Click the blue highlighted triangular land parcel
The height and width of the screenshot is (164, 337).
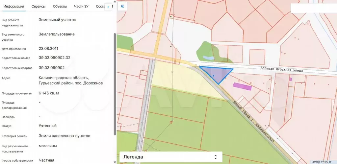click(x=218, y=73)
